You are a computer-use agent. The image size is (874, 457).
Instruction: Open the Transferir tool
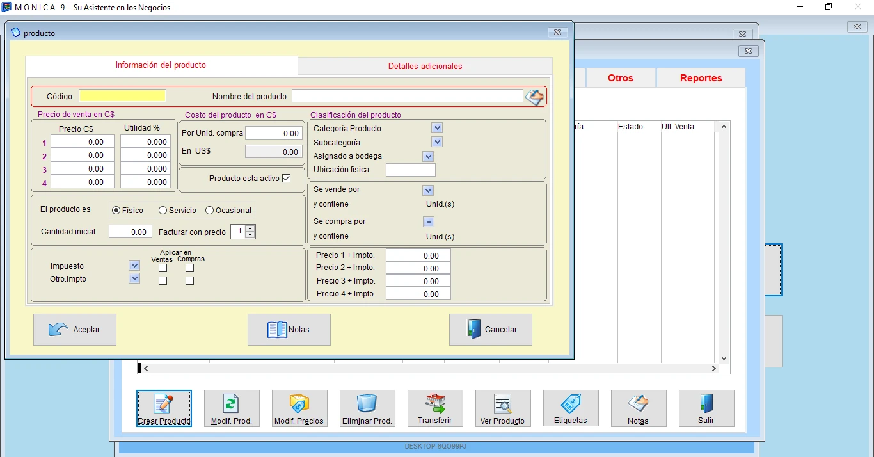click(435, 408)
